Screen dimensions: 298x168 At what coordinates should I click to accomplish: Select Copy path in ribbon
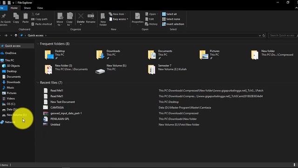39,19
